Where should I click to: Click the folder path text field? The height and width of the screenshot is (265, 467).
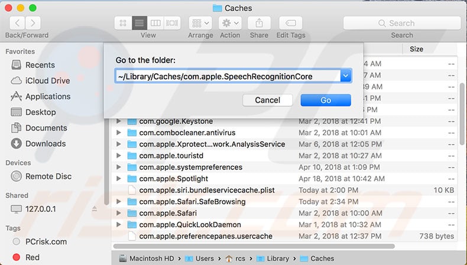[x=228, y=77]
